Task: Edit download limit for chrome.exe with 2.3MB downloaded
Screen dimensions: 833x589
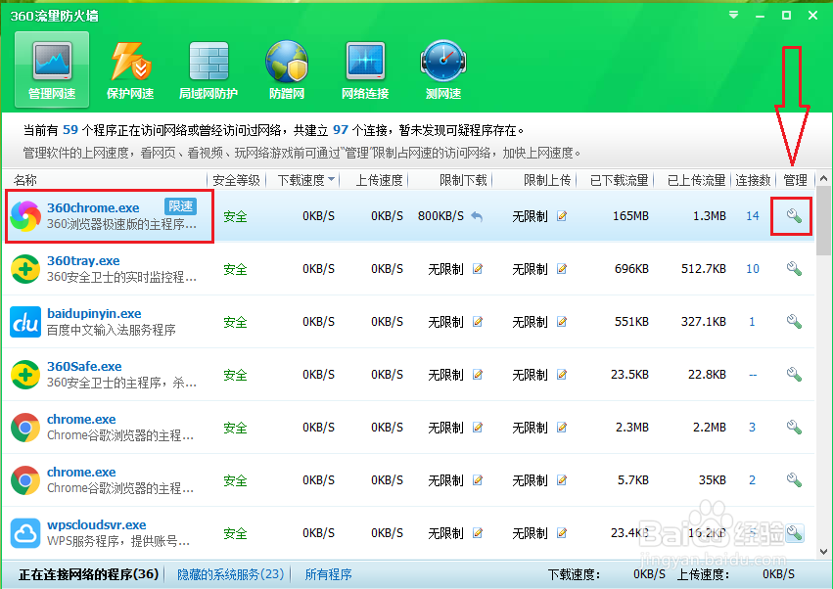Action: click(x=478, y=427)
